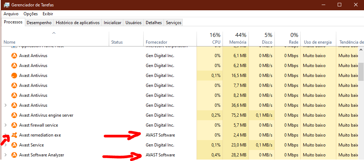Expand the Avast Antivirus 36,6 MB process group

6,105
